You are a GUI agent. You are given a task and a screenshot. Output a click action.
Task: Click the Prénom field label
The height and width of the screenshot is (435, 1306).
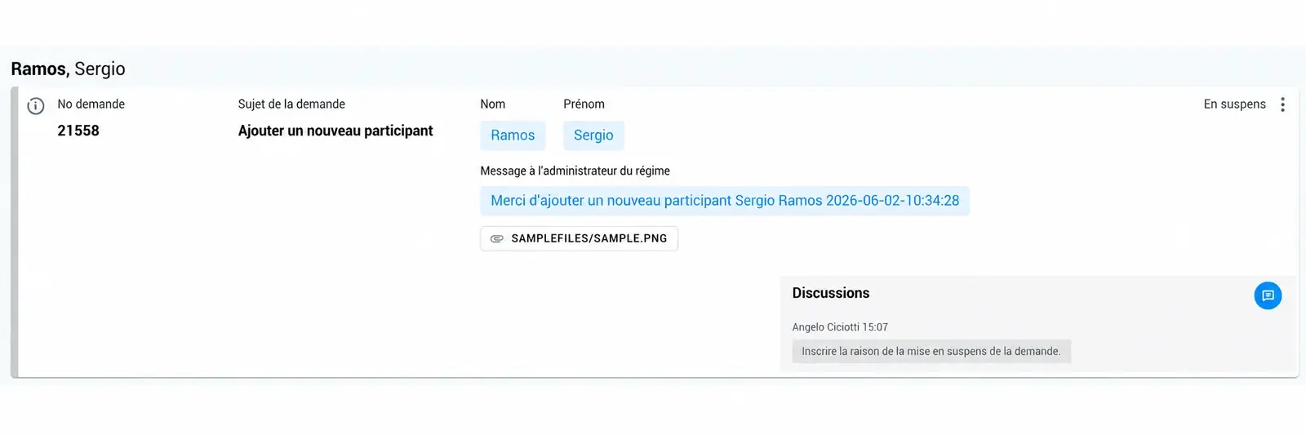[x=584, y=104]
